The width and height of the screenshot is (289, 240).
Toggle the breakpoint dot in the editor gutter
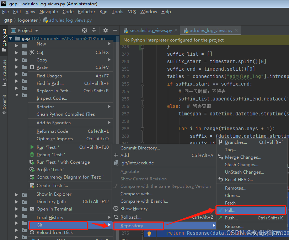tap(149, 233)
